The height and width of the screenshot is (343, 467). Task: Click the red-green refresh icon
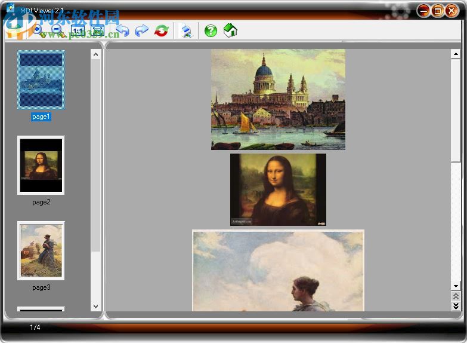pos(161,30)
